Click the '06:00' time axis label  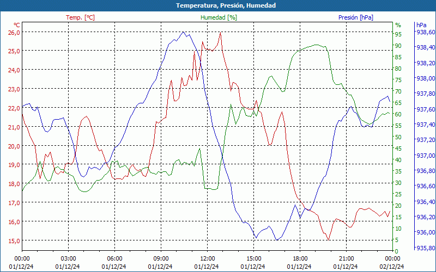pos(114,259)
